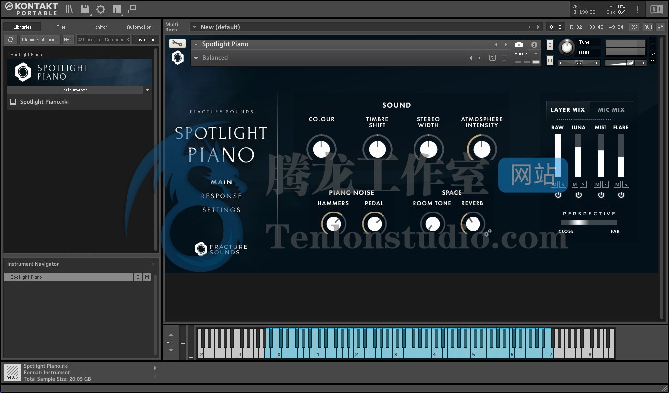Viewport: 669px width, 393px height.
Task: Open instrument edit mode with wrench icon
Action: coord(177,44)
